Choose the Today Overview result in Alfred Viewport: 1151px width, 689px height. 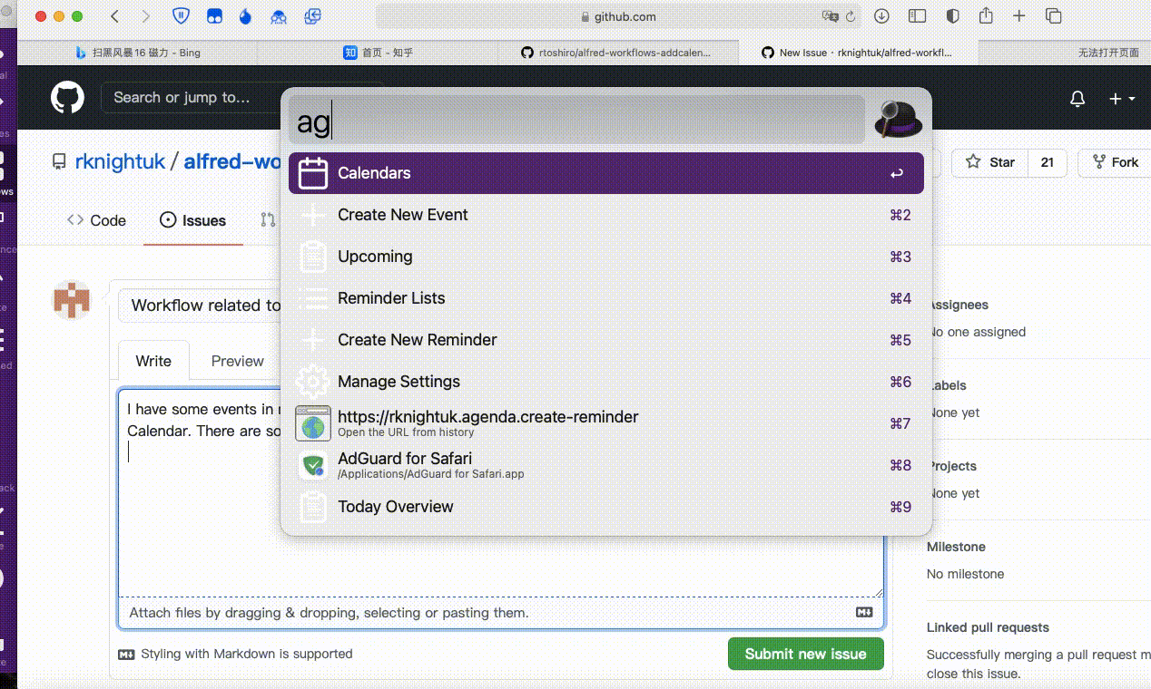(606, 507)
